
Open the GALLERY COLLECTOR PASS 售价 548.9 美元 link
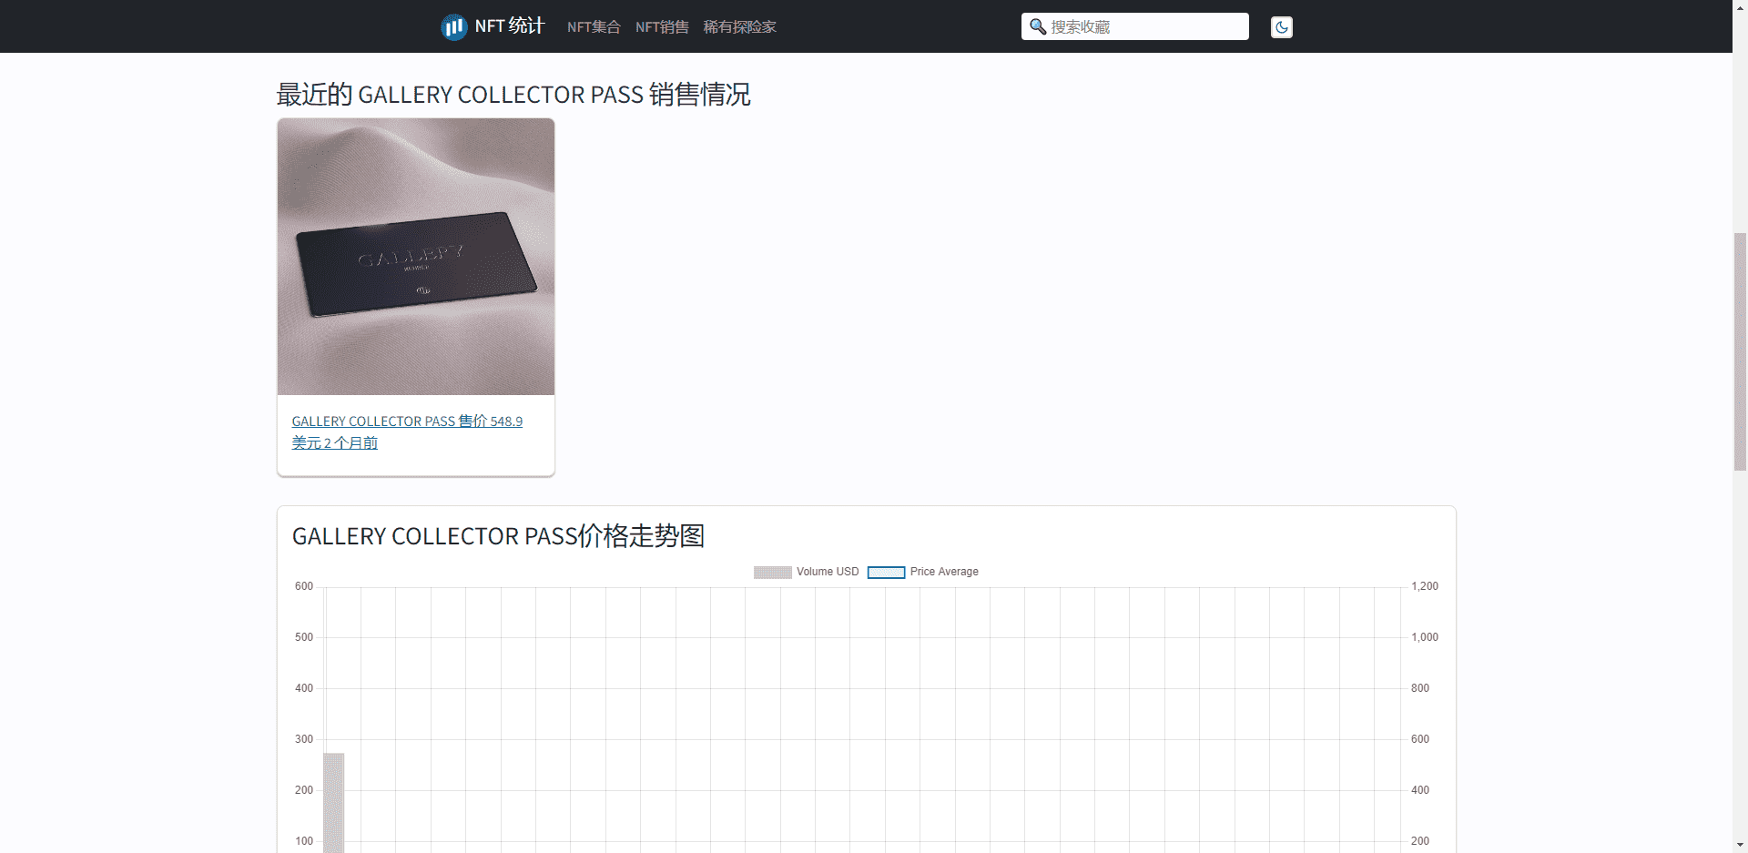coord(407,432)
